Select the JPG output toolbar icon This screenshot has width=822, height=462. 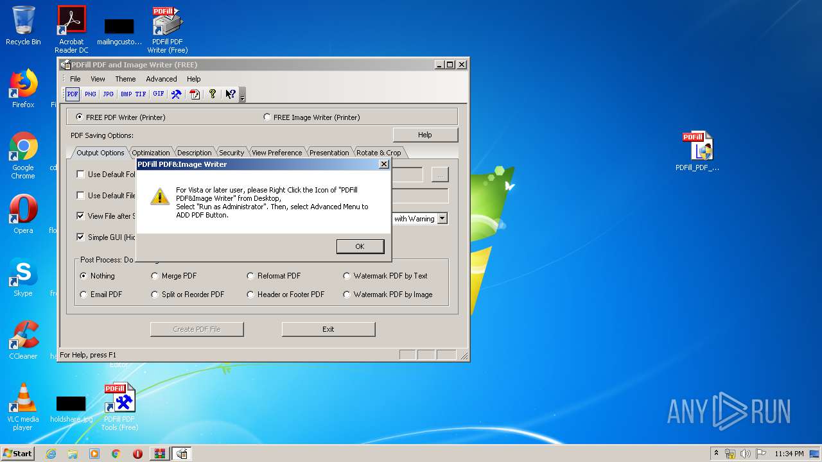pos(109,94)
